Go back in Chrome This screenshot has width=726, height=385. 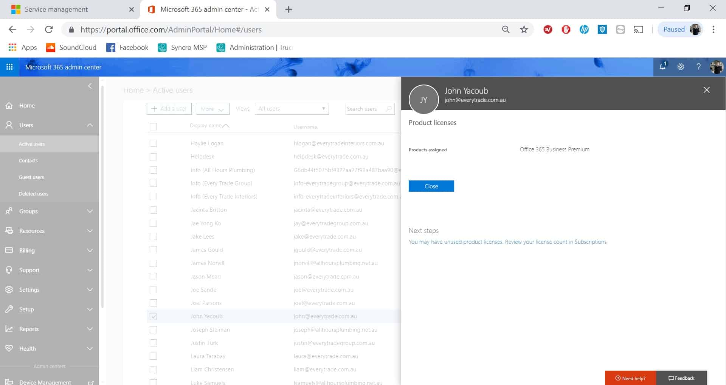pos(12,29)
